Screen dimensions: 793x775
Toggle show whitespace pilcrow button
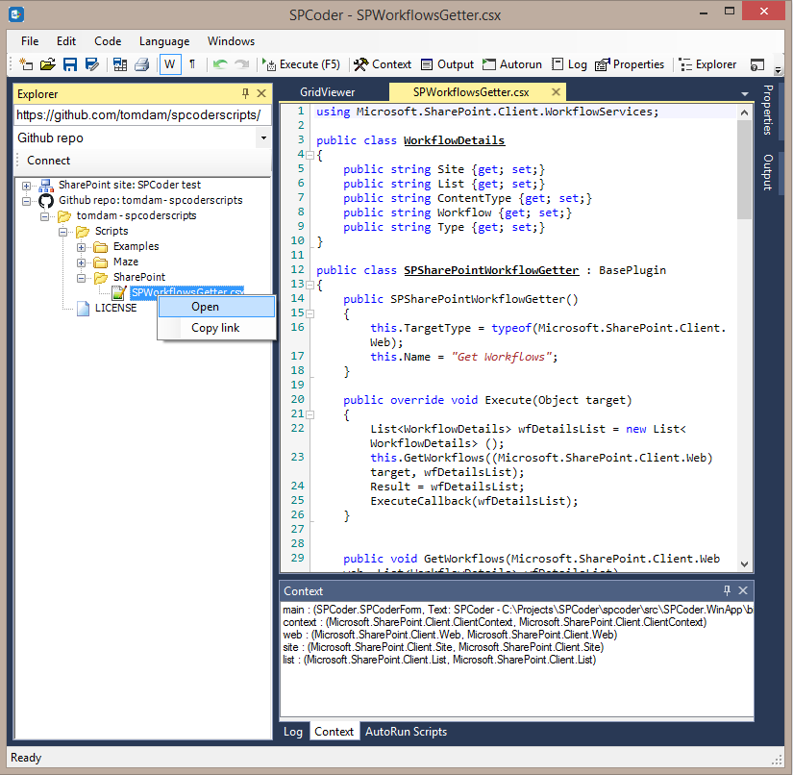tap(192, 64)
